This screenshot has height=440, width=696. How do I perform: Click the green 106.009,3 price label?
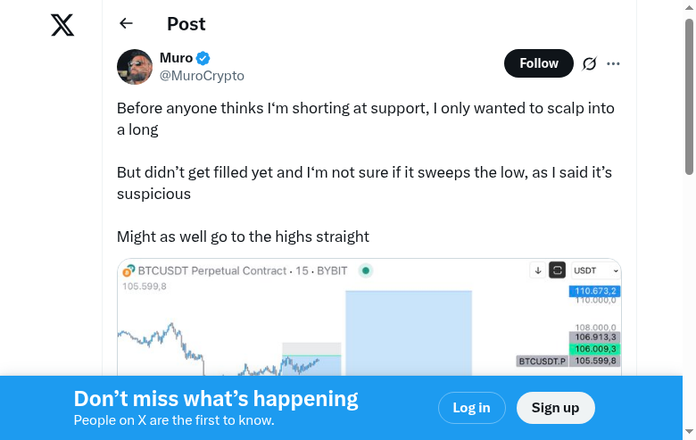pyautogui.click(x=595, y=349)
